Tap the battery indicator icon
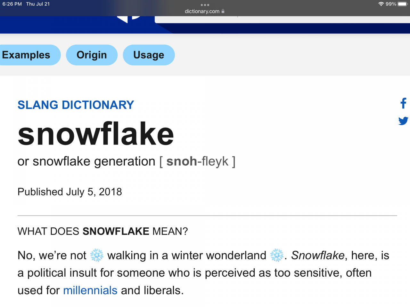Screen dimensions: 410x307 point(403,4)
